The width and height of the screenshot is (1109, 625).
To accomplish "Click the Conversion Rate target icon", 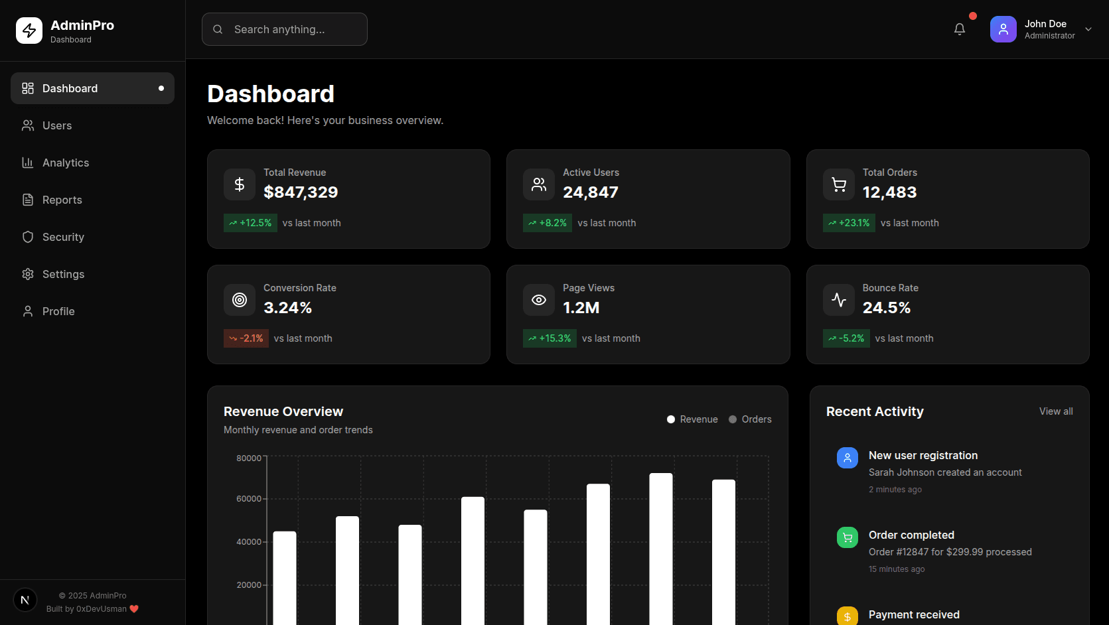I will [x=240, y=300].
